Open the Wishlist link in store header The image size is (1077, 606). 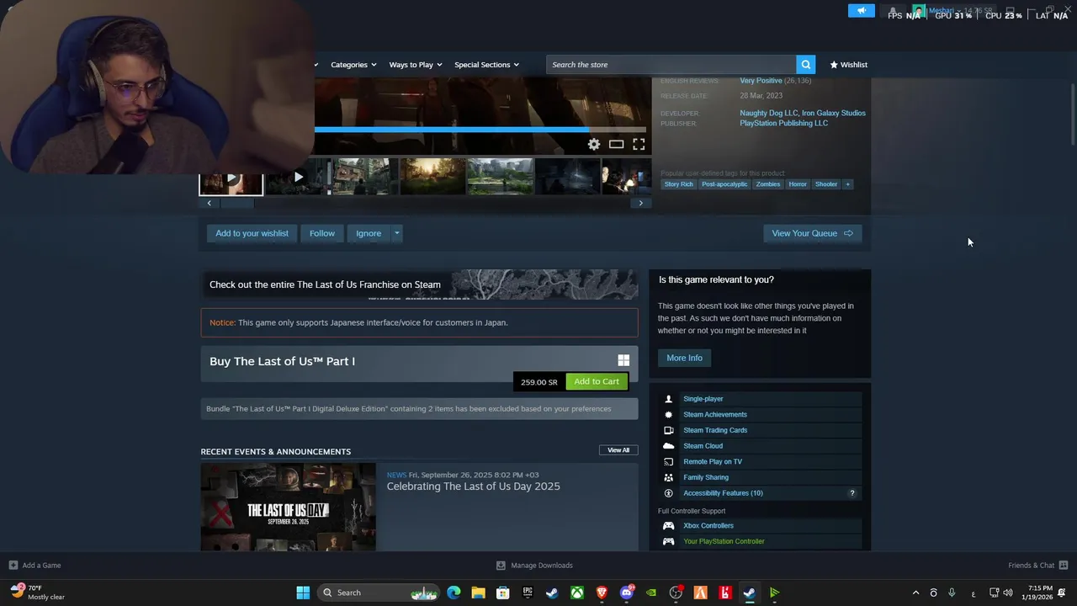click(x=848, y=65)
